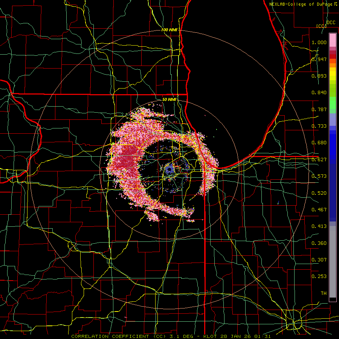Click the 100 NMI range ring label
Image resolution: width=339 pixels, height=339 pixels.
click(169, 30)
